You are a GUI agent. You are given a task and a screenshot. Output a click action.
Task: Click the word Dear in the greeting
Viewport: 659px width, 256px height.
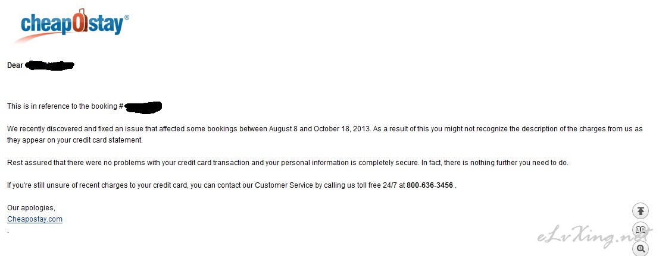[15, 65]
